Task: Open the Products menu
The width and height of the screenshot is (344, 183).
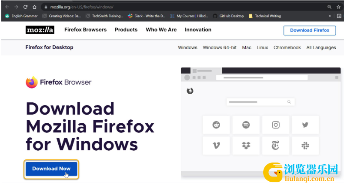Action: point(126,30)
